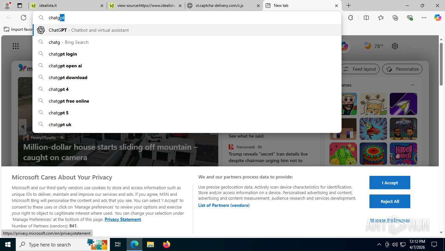
Task: Open Import favorites bookmark bar item
Action: 18,29
